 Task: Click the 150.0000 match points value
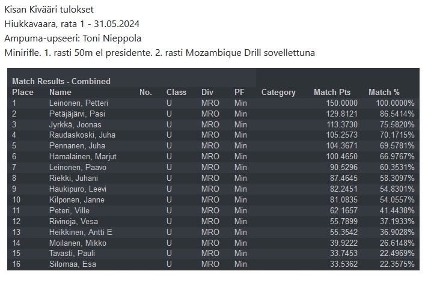click(x=341, y=103)
